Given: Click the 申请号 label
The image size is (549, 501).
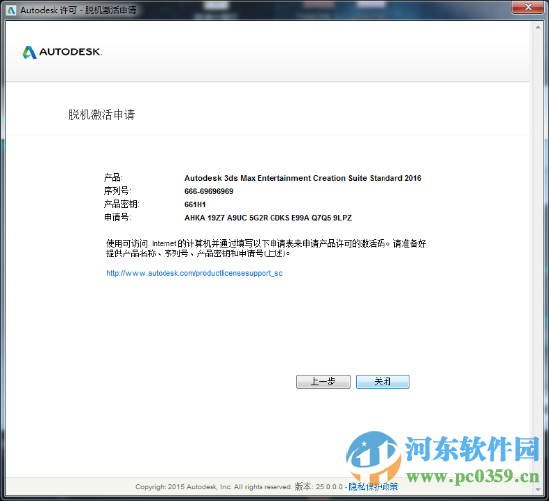Looking at the screenshot, I should pos(117,217).
